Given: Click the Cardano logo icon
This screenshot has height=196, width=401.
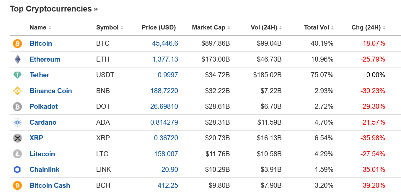Looking at the screenshot, I should click(17, 122).
